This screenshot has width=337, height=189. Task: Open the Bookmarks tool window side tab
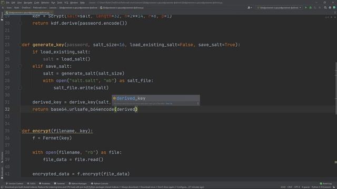(x=2, y=173)
